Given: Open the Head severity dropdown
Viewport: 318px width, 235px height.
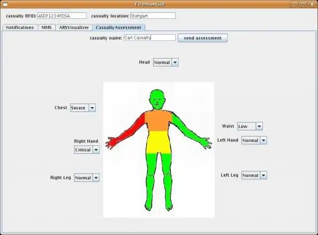Looking at the screenshot, I should pos(165,62).
